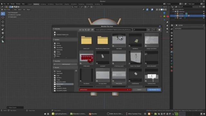Image resolution: width=206 pixels, height=116 pixels.
Task: Switch to solid viewport shading
Action: [162, 10]
